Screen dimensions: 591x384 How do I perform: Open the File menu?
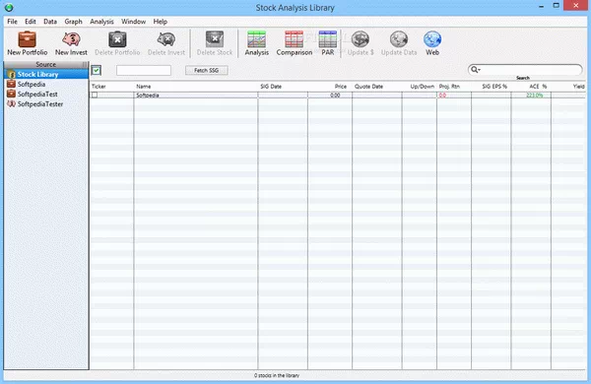[12, 22]
